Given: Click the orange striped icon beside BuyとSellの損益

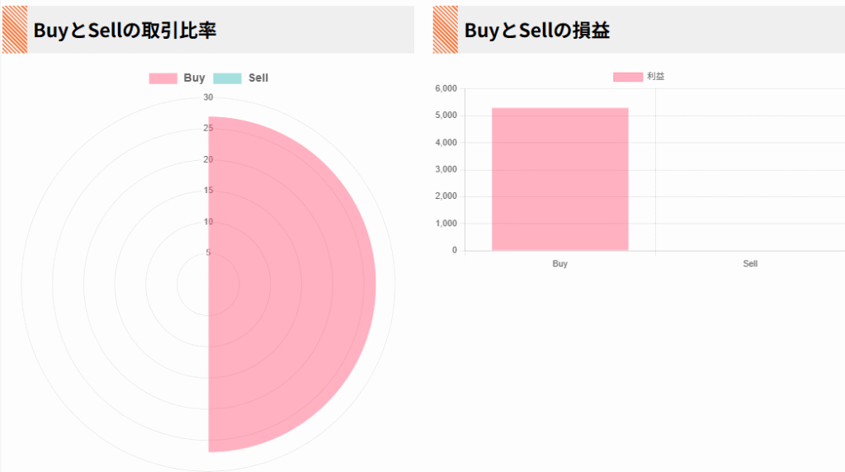Looking at the screenshot, I should click(445, 30).
